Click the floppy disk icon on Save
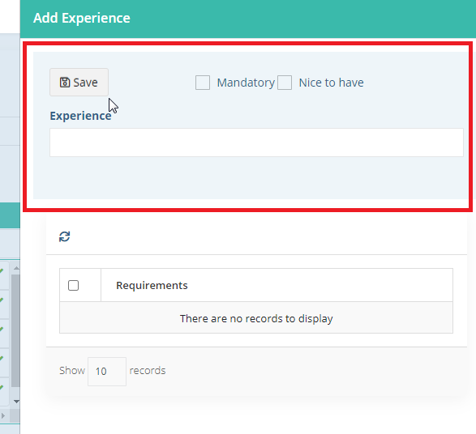This screenshot has width=476, height=434. (65, 83)
